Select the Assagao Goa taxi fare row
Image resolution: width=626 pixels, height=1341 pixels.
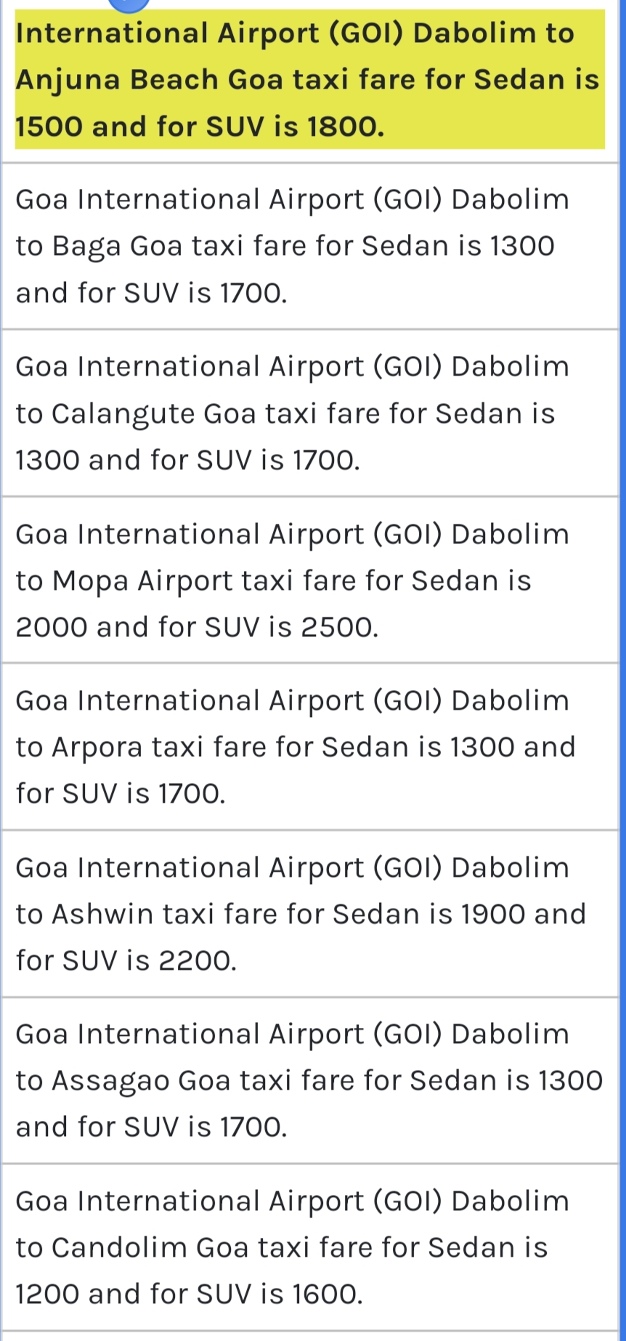309,1080
